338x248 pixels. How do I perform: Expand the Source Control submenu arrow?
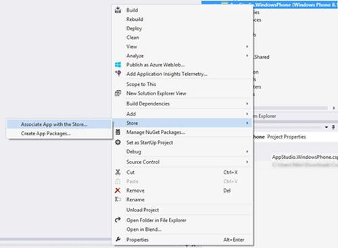pos(247,162)
